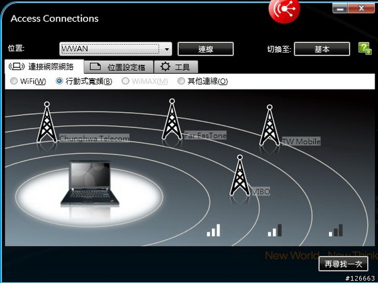Click the 連線 connect button
The image size is (378, 283).
(206, 49)
